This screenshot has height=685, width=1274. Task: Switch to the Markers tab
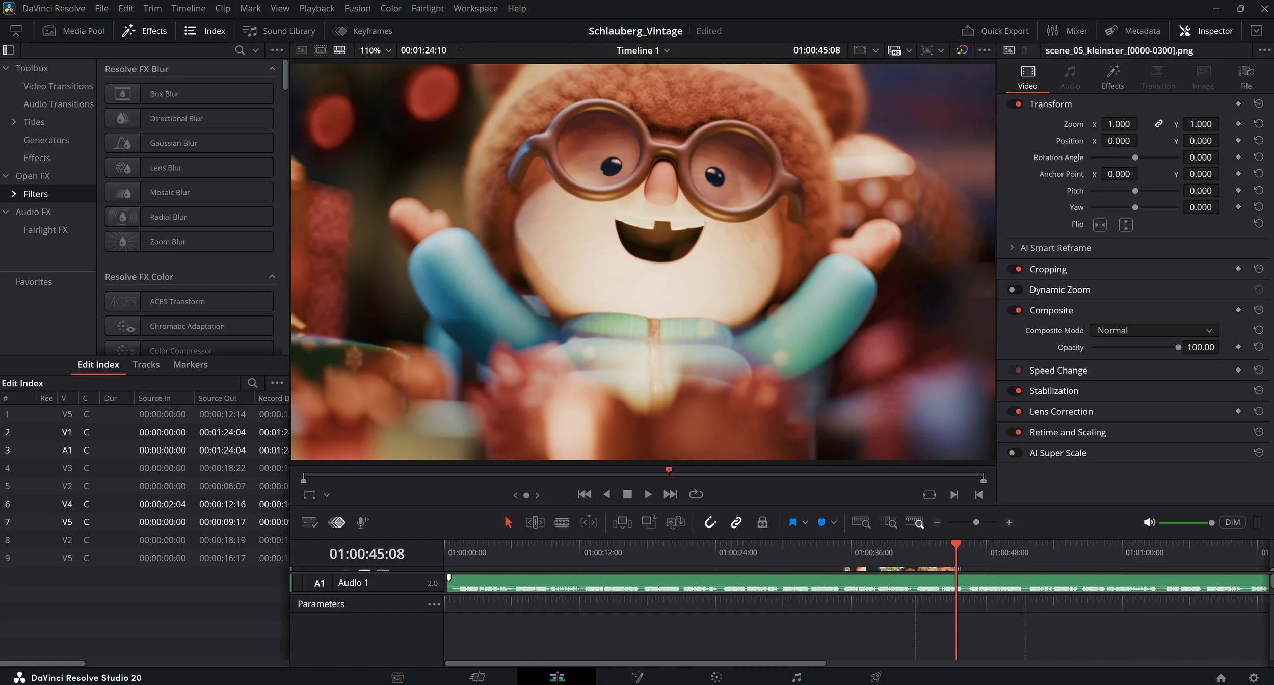point(190,364)
